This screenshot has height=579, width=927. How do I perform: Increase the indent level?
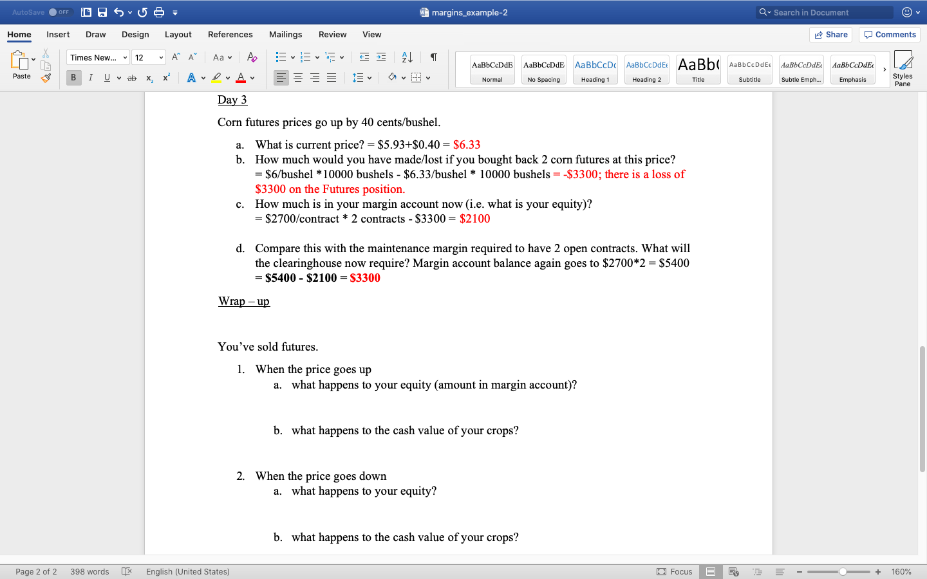(380, 57)
